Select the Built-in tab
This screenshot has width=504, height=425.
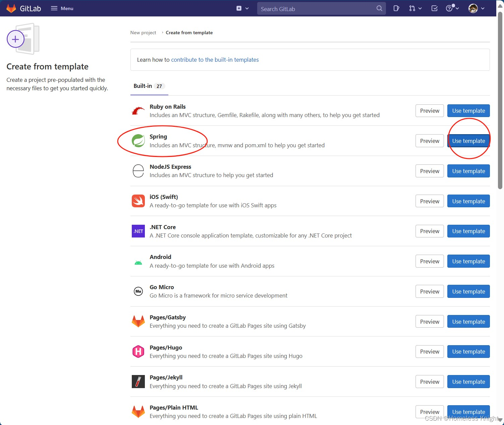(149, 86)
